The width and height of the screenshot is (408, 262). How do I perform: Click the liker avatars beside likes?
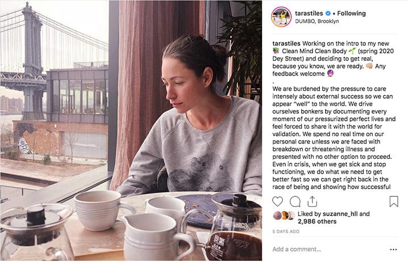point(284,215)
